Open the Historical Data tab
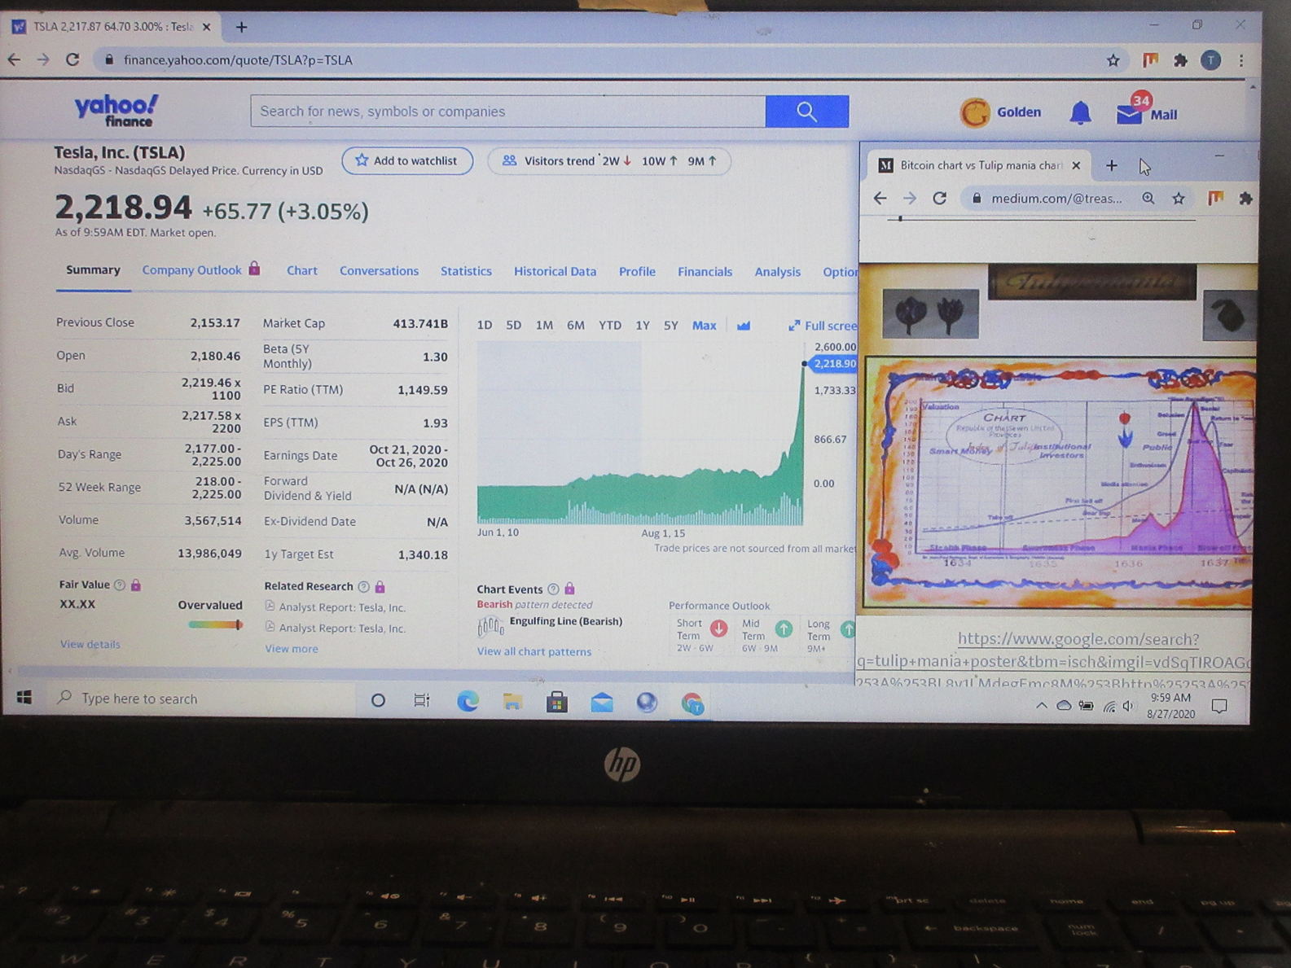This screenshot has width=1291, height=968. (555, 271)
